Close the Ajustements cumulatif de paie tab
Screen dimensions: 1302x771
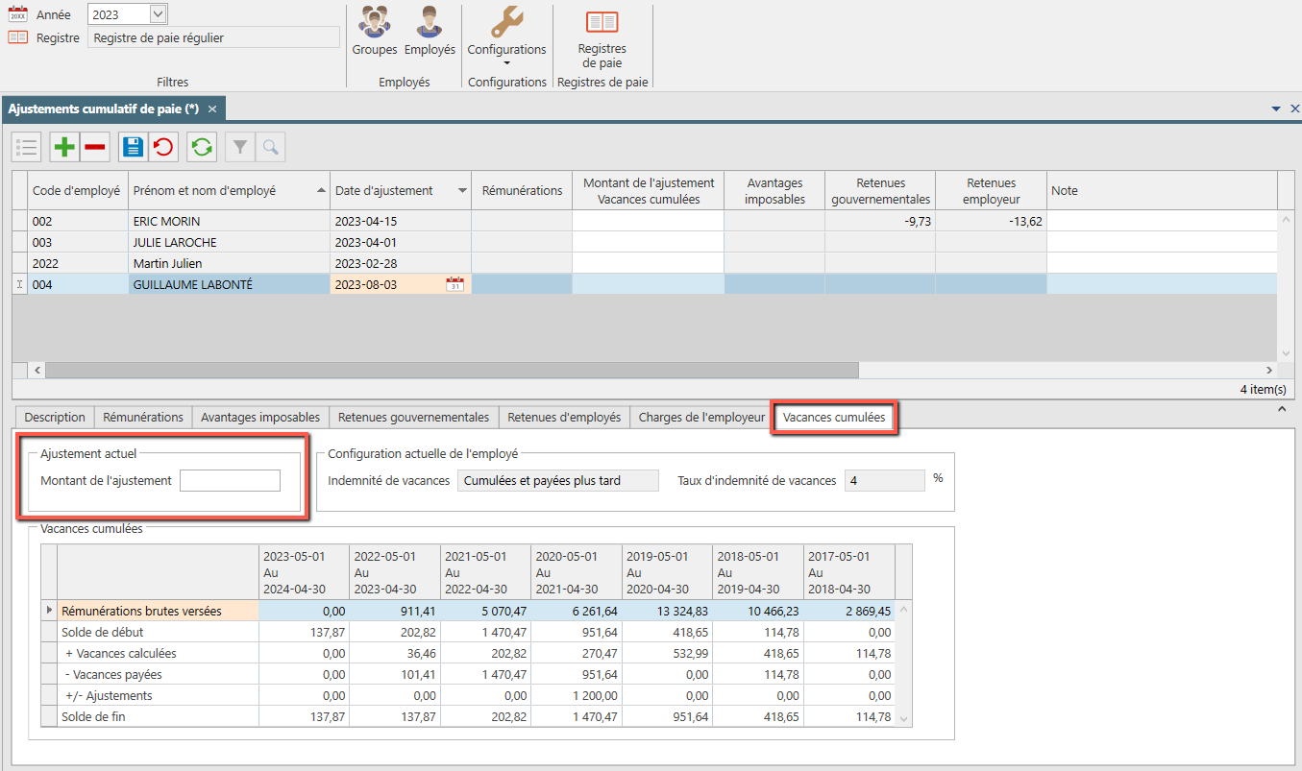point(212,108)
